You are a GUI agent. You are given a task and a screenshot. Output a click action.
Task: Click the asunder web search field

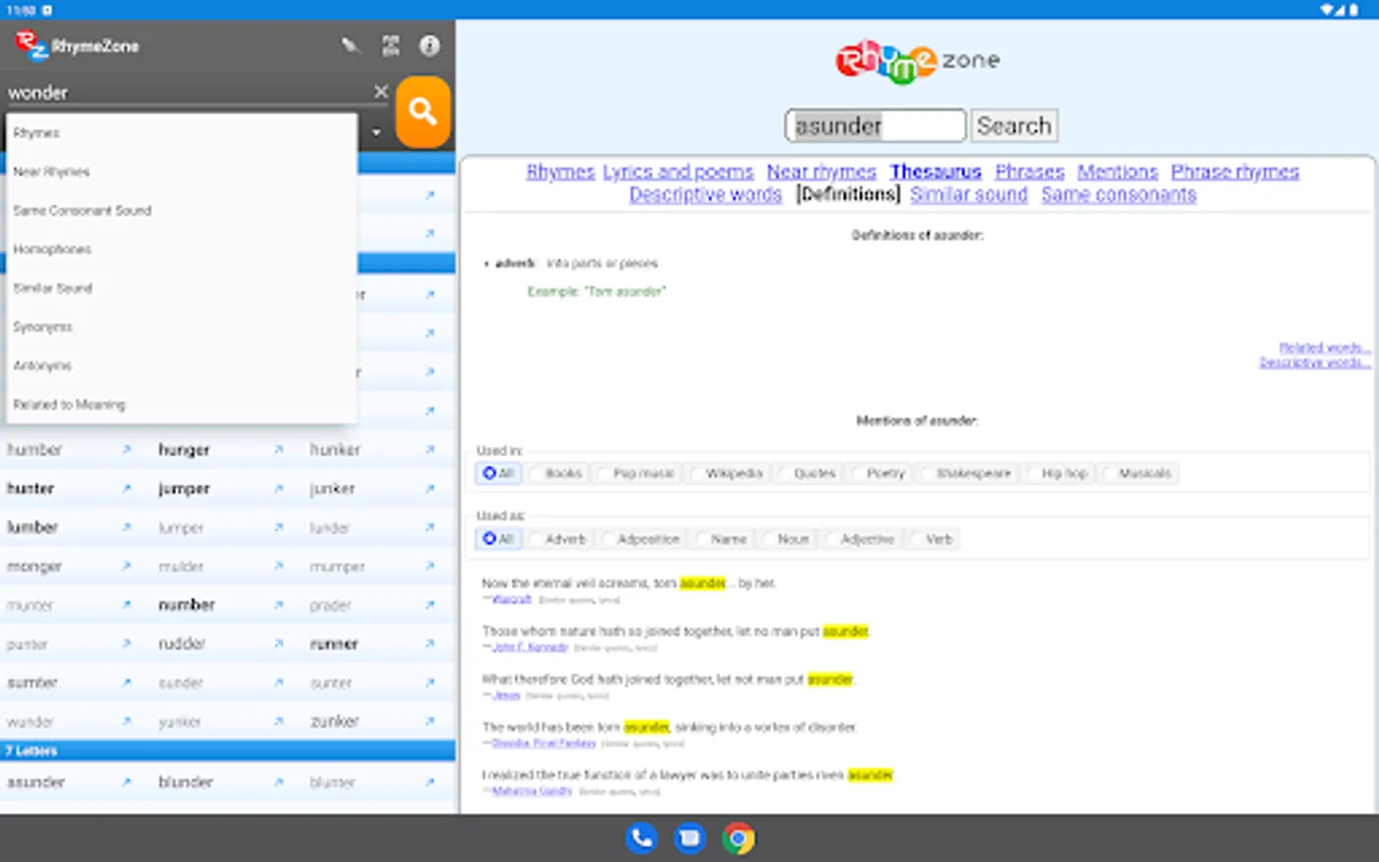(x=875, y=125)
